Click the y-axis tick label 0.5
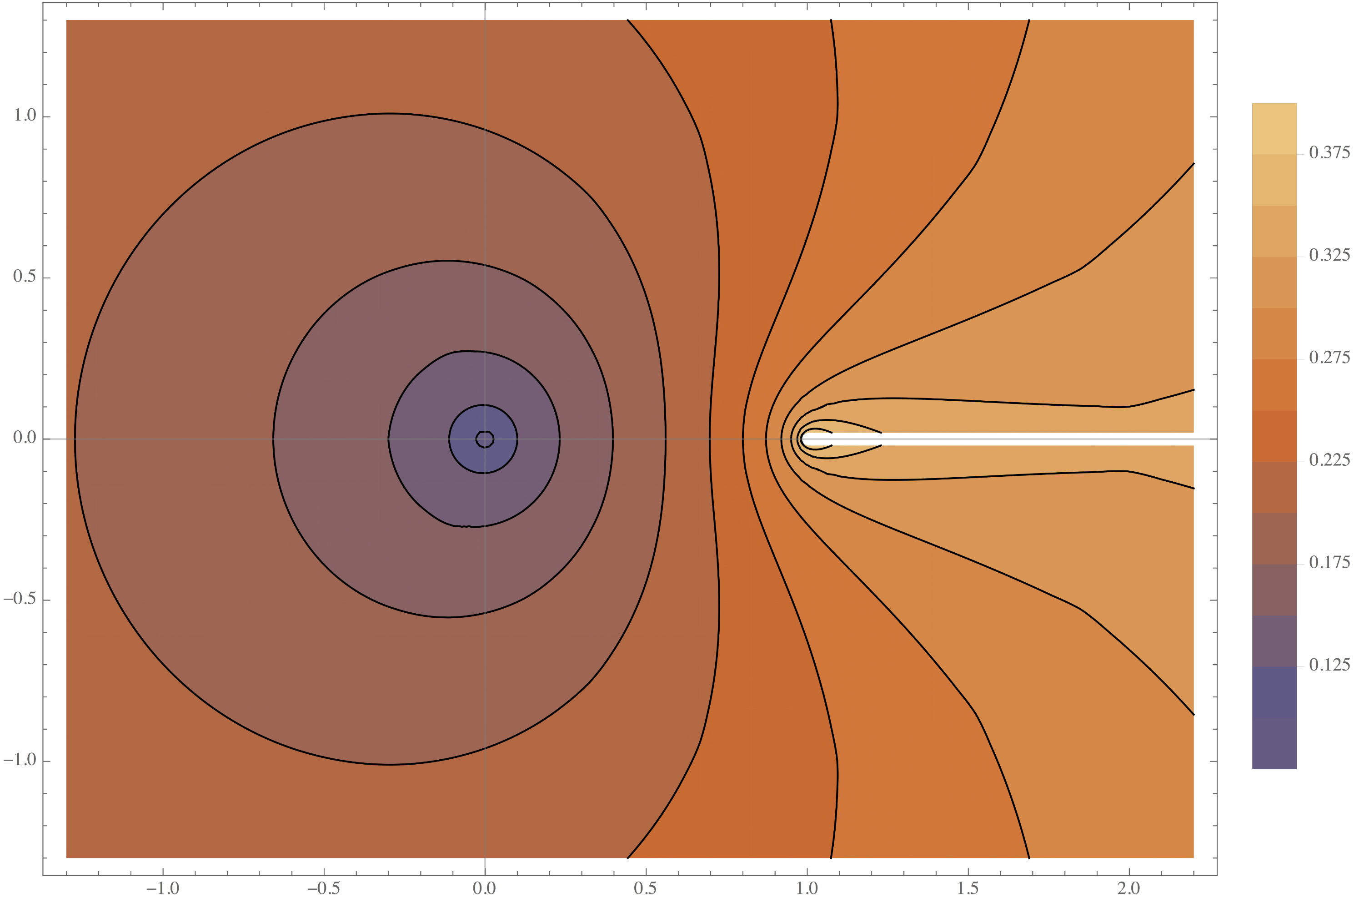This screenshot has width=1364, height=903. 24,277
